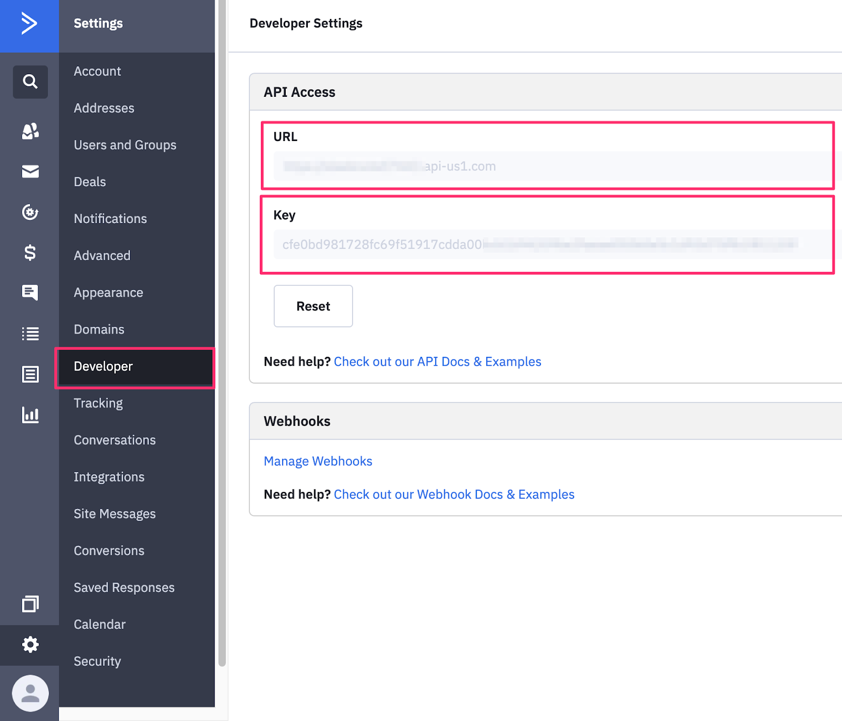Open the Deals dollar sign icon

[30, 253]
